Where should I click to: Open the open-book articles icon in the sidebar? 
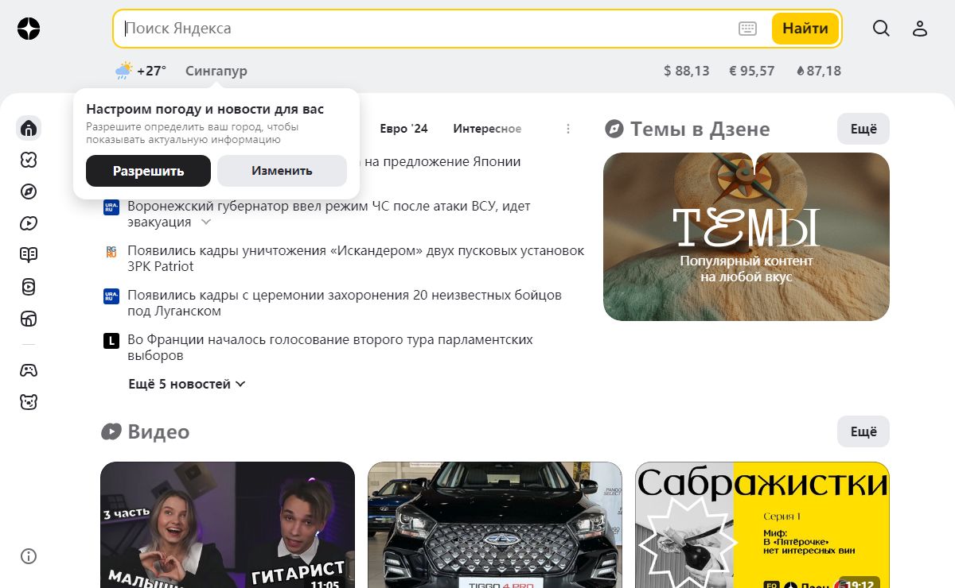[x=29, y=255]
